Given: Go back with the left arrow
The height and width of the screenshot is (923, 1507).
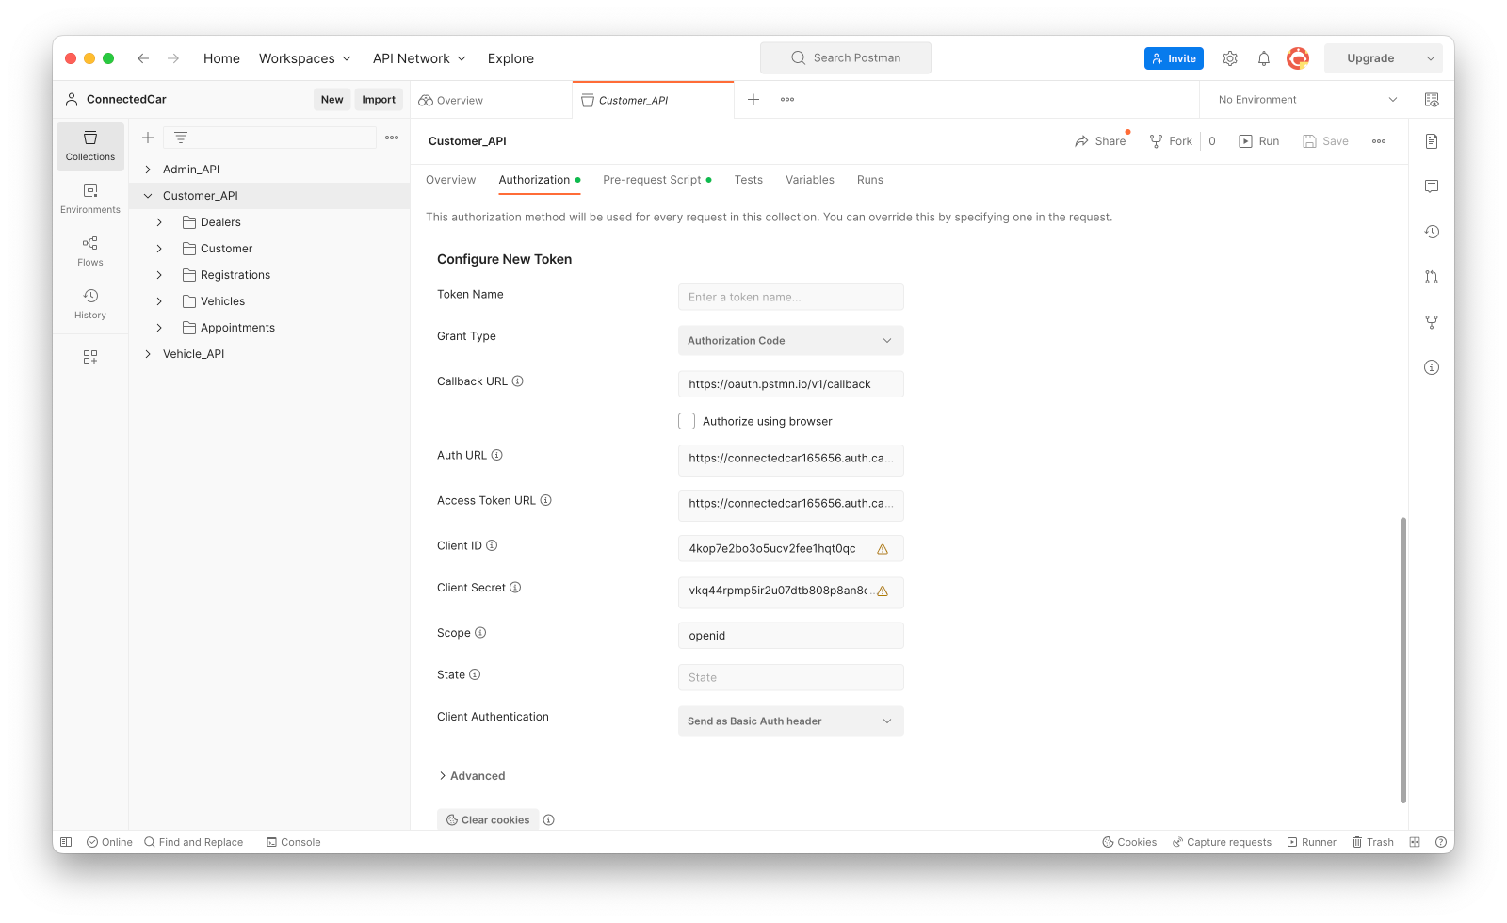Looking at the screenshot, I should [143, 58].
